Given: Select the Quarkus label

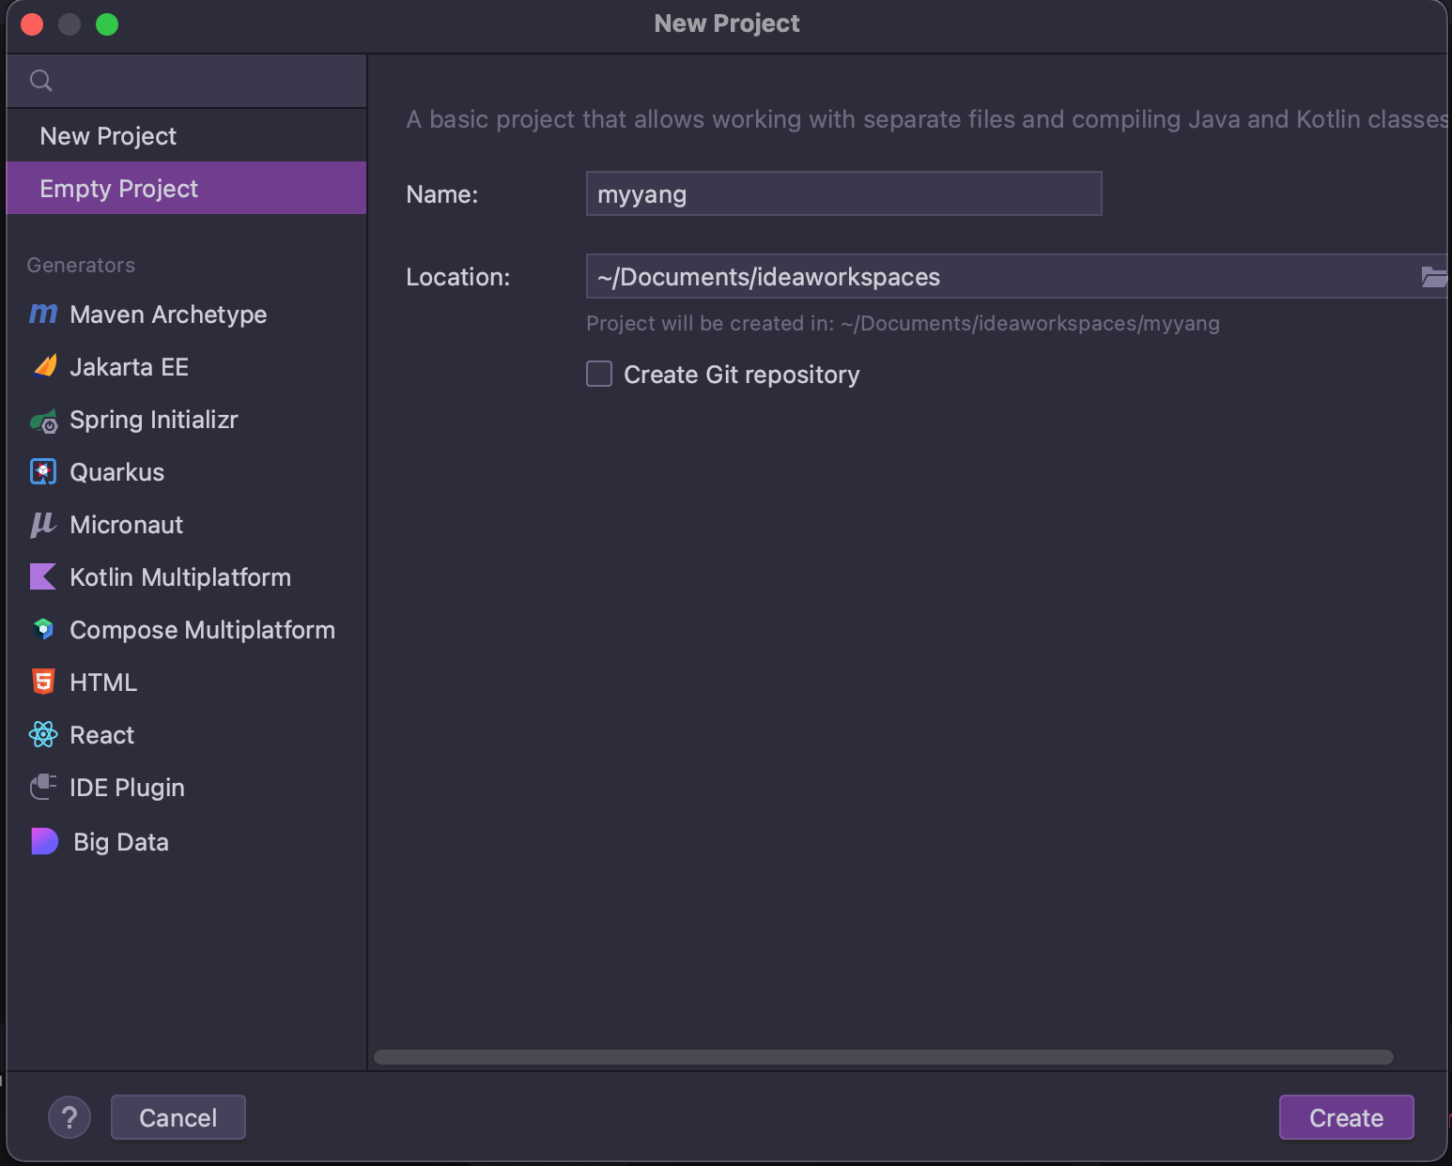Looking at the screenshot, I should 117,472.
